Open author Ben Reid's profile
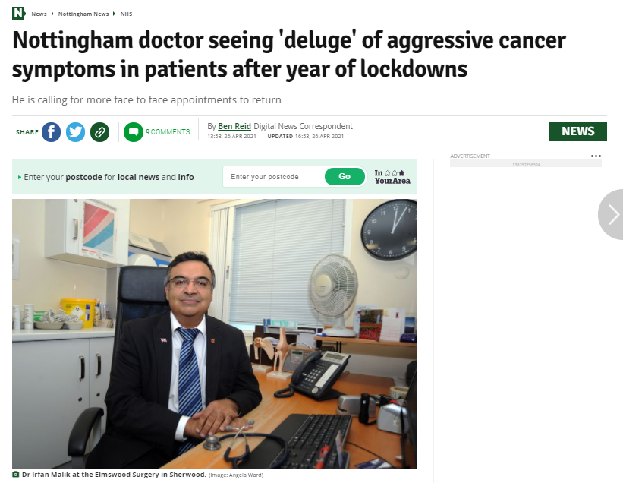 tap(234, 126)
